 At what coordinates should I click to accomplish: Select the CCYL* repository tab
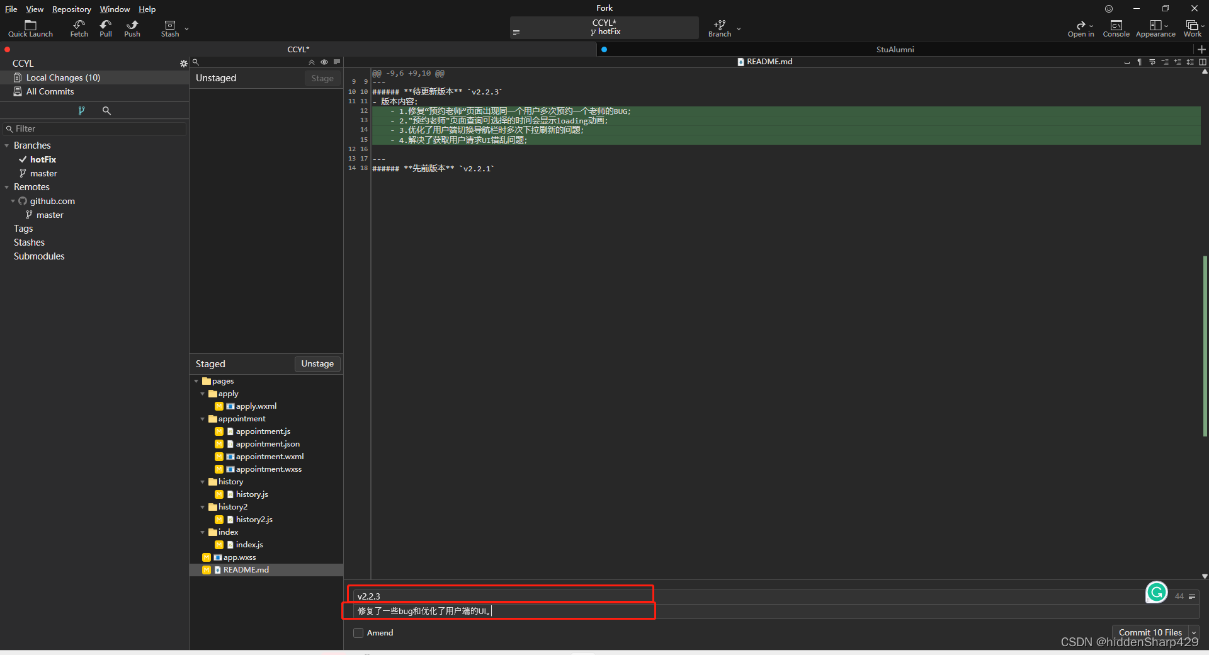click(x=298, y=49)
